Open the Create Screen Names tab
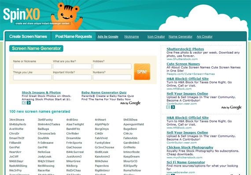 tap(28, 36)
